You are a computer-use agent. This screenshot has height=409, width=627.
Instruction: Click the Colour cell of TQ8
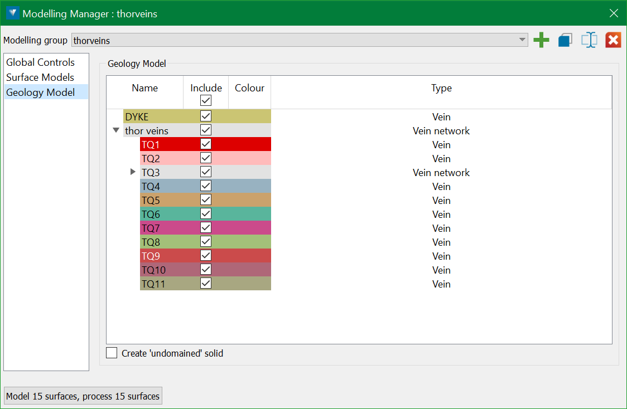coord(249,242)
